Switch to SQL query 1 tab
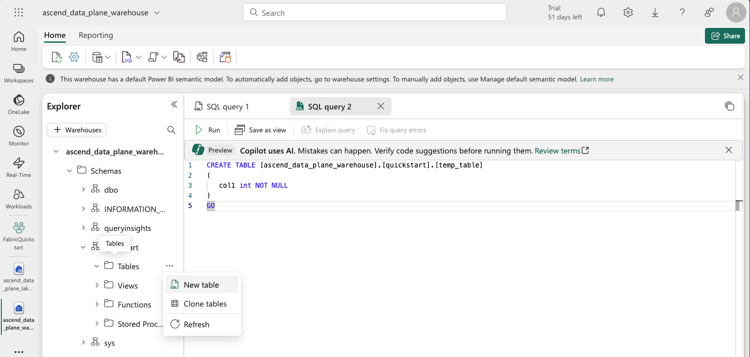The image size is (750, 357). pyautogui.click(x=222, y=107)
